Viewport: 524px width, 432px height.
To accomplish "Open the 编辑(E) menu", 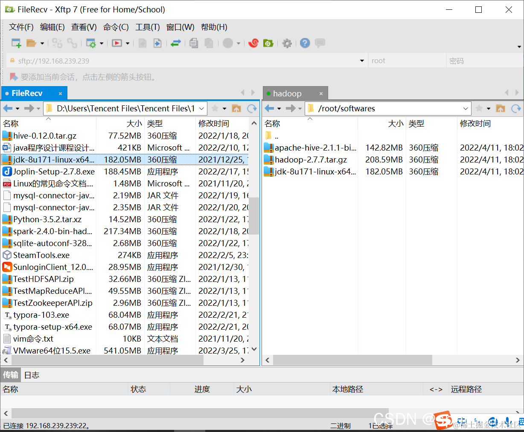I will pyautogui.click(x=52, y=27).
